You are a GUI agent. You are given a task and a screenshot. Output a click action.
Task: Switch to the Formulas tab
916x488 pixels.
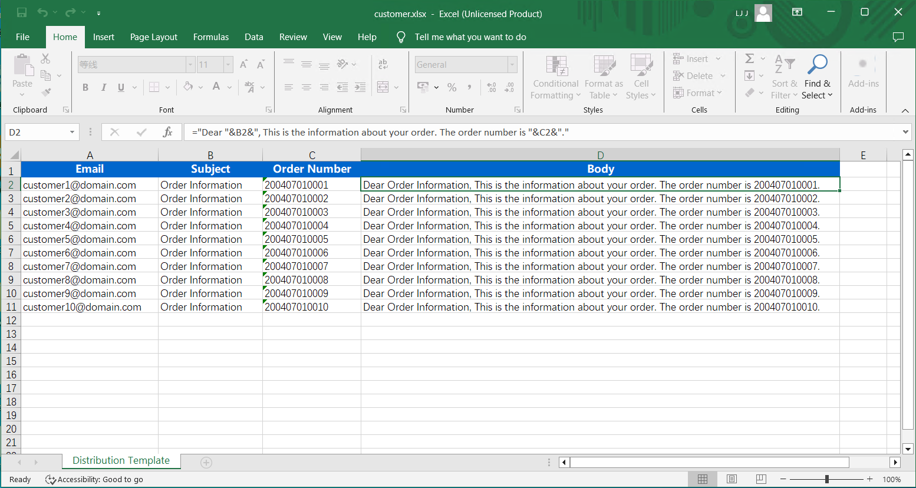(211, 37)
